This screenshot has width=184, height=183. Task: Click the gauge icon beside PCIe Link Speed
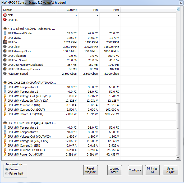(5, 73)
